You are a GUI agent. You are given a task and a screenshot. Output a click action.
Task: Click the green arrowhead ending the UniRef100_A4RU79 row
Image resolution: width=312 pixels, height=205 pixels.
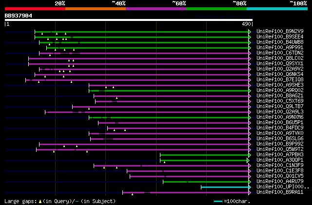[x=250, y=182]
